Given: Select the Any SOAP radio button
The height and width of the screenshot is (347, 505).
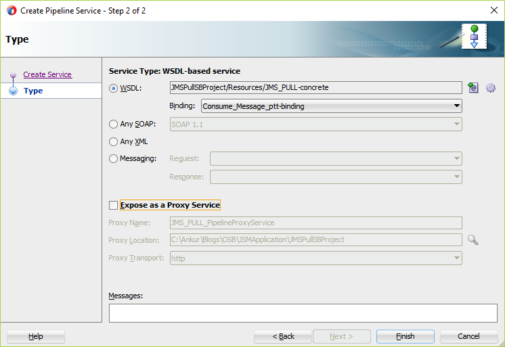Looking at the screenshot, I should pos(113,124).
